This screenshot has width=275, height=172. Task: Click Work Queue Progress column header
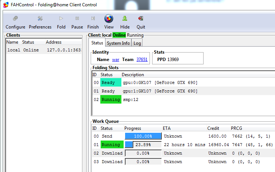tap(143, 128)
